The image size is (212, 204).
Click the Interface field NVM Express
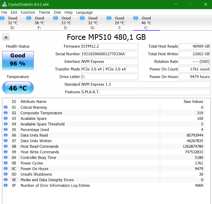[x=109, y=62]
